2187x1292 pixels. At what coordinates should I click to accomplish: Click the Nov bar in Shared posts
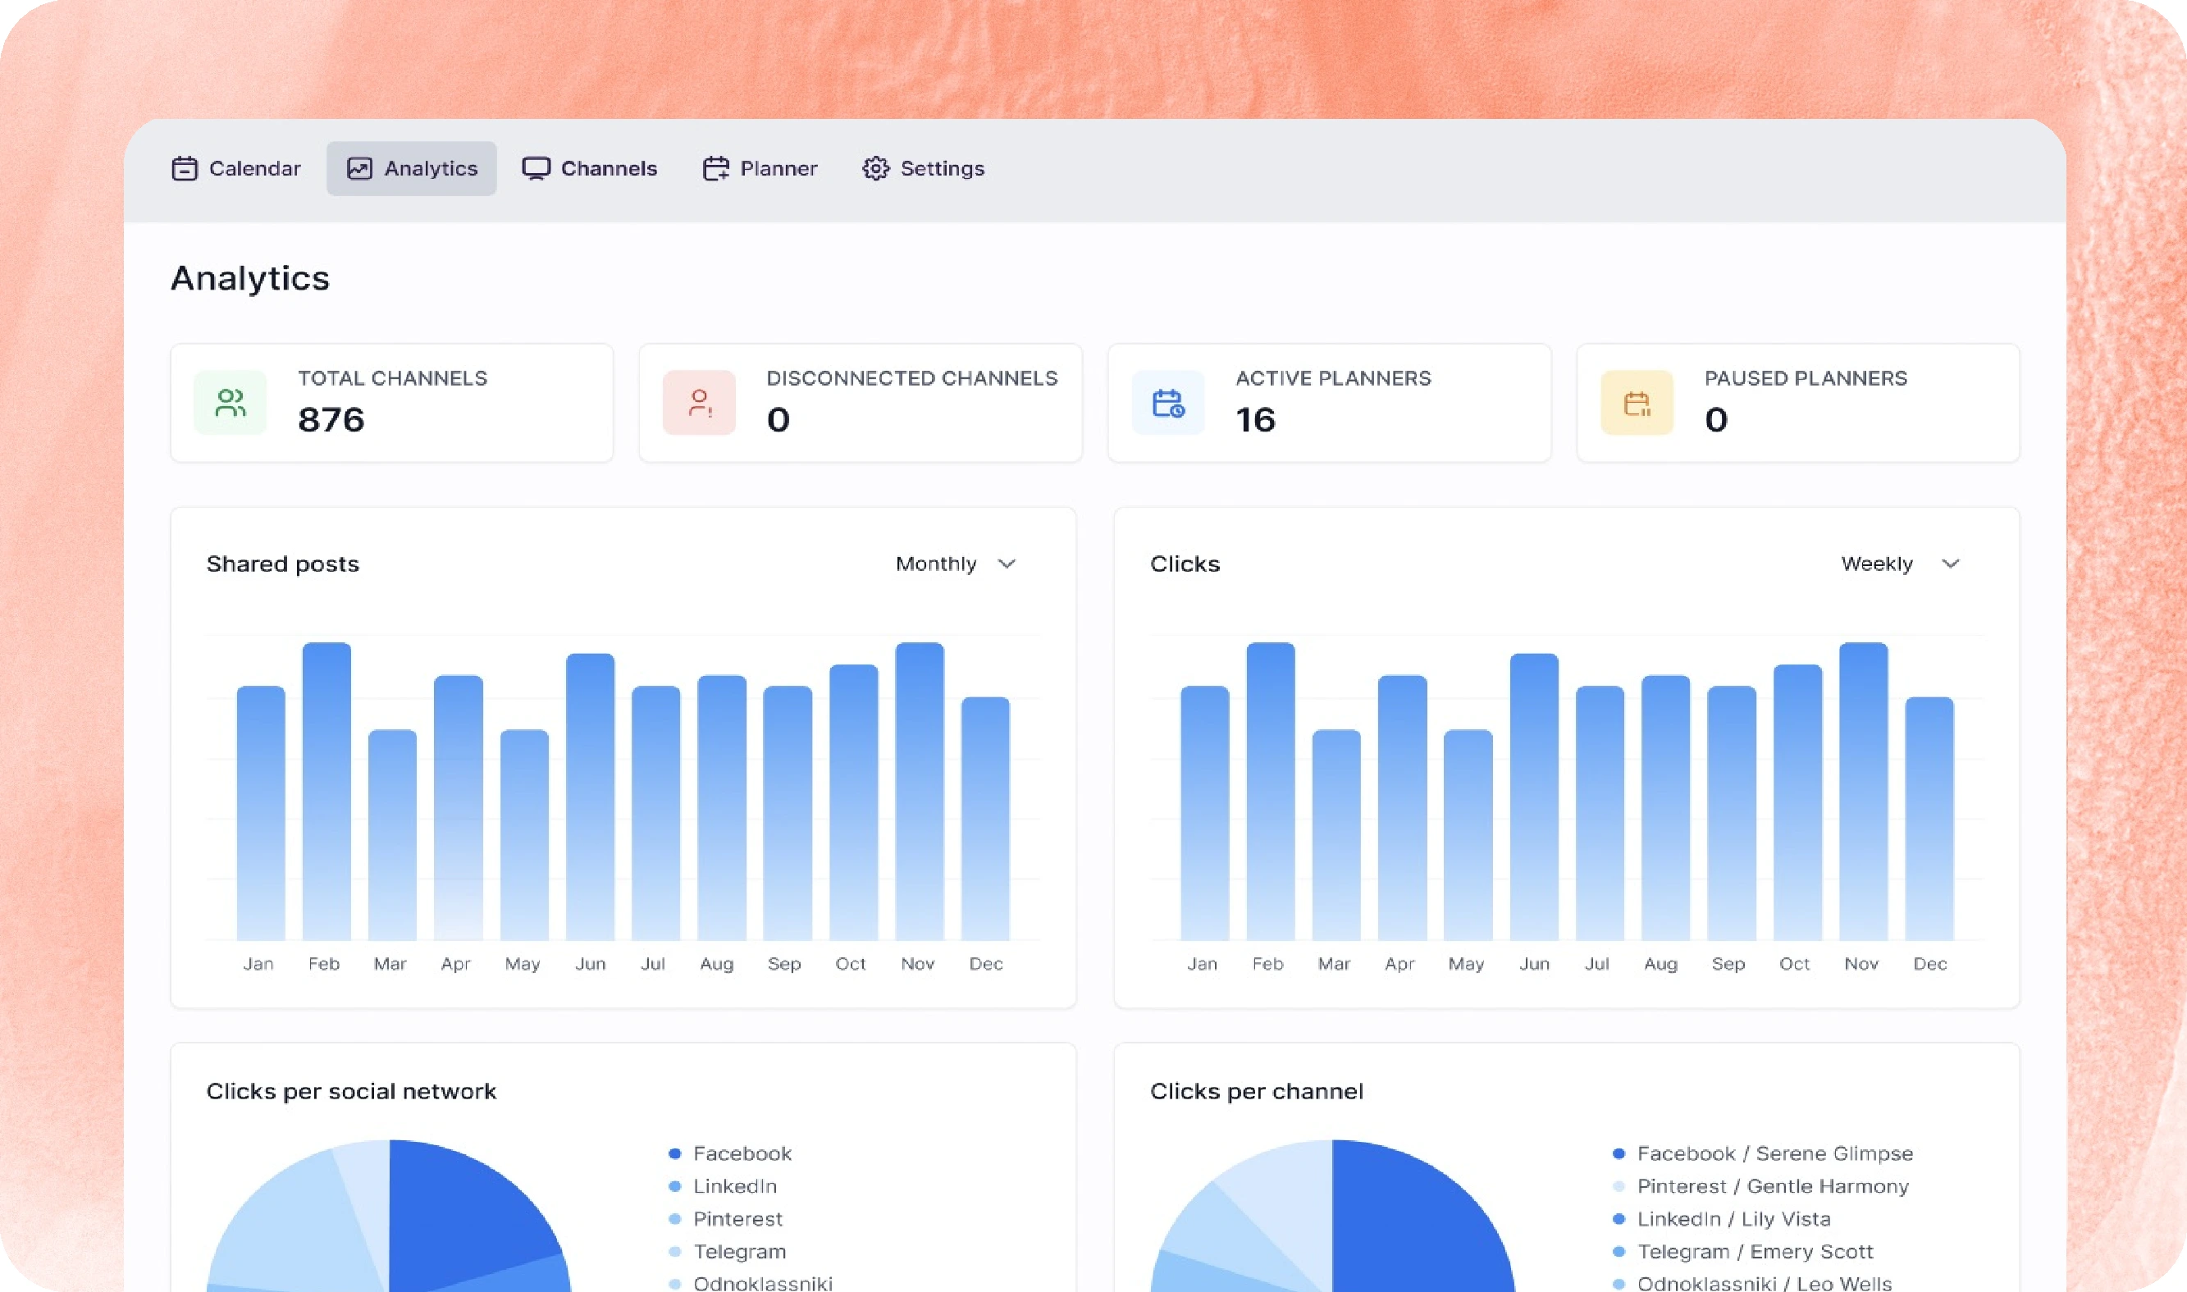(920, 792)
